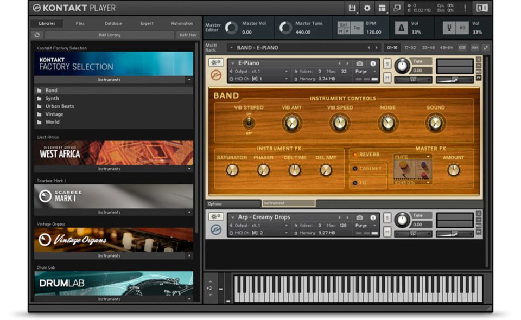Image resolution: width=521 pixels, height=320 pixels.
Task: Click the libraries refresh icon
Action: tap(37, 35)
